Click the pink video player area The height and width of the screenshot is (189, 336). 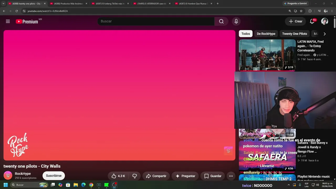[x=119, y=95]
